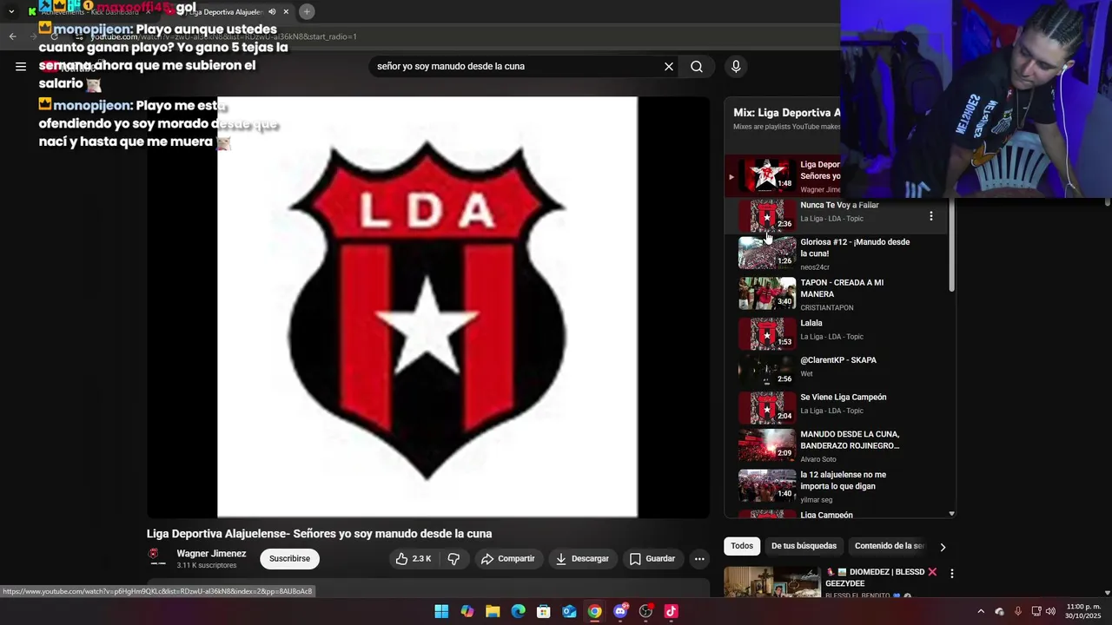Go back with the browser back arrow
The image size is (1112, 625).
point(12,36)
